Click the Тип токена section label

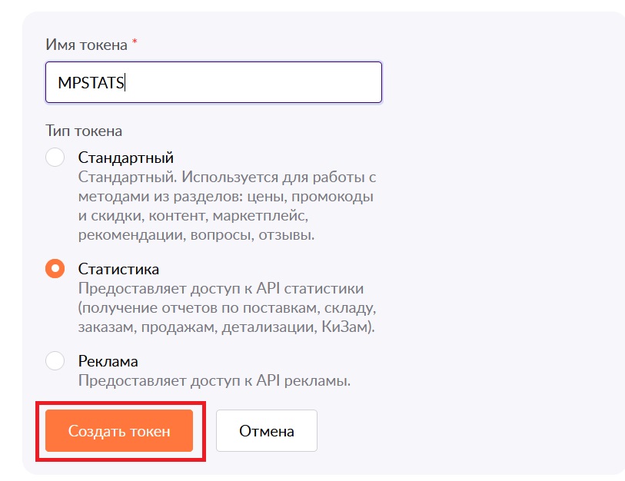(84, 131)
